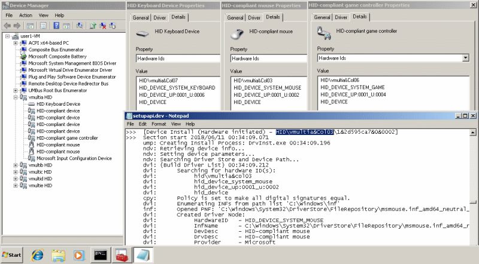
Task: Click the Uninstall device red X icon
Action: coord(102,26)
